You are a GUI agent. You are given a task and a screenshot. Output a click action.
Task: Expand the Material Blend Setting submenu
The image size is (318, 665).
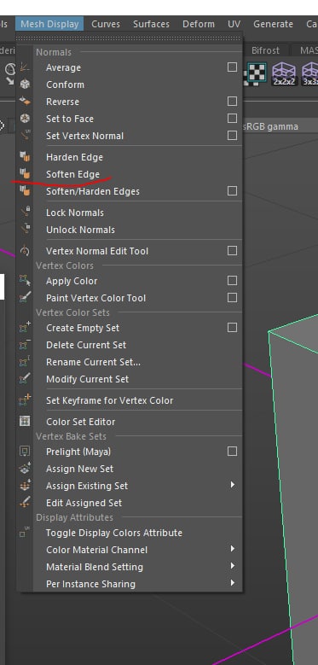(x=233, y=566)
